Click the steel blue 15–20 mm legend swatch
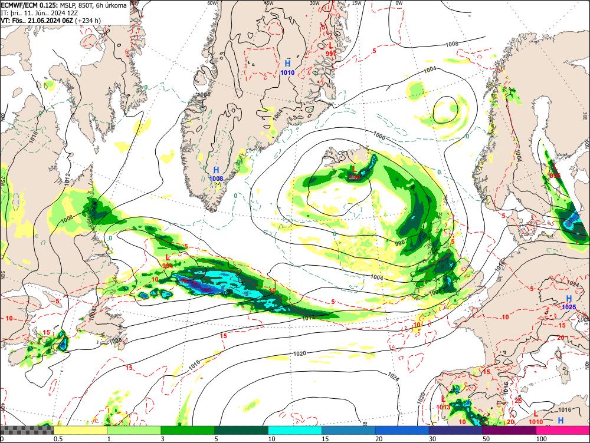 [x=349, y=430]
